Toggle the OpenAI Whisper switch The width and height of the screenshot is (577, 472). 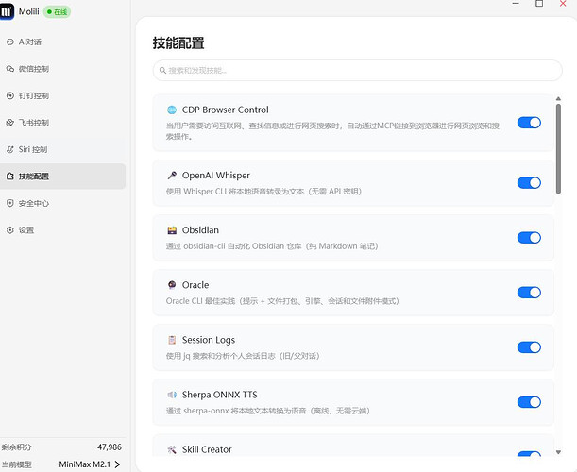[x=529, y=182]
